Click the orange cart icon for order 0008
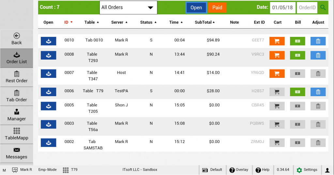This screenshot has height=175, width=334. pos(277,55)
